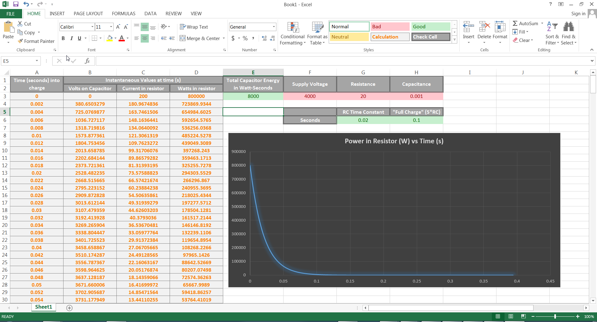Viewport: 597px width, 322px height.
Task: Open Conditional Formatting icon menu
Action: (292, 28)
